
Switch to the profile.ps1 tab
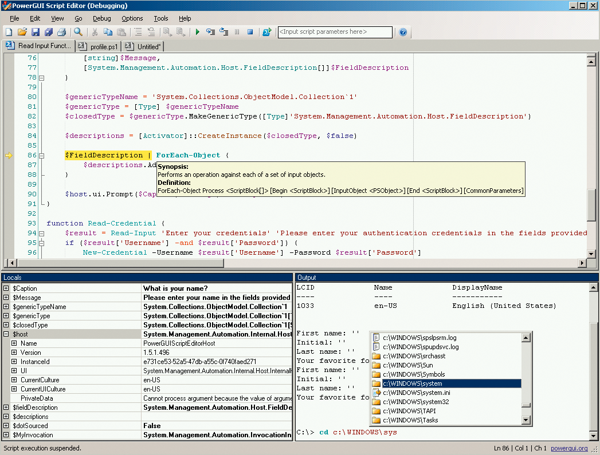[x=103, y=46]
